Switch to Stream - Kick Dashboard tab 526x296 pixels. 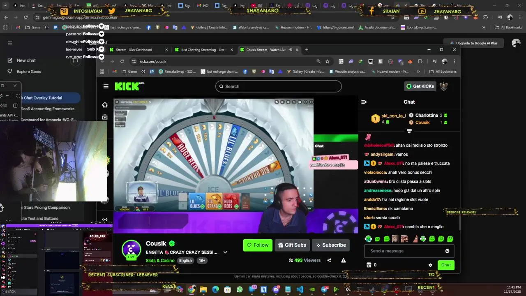[x=139, y=50]
